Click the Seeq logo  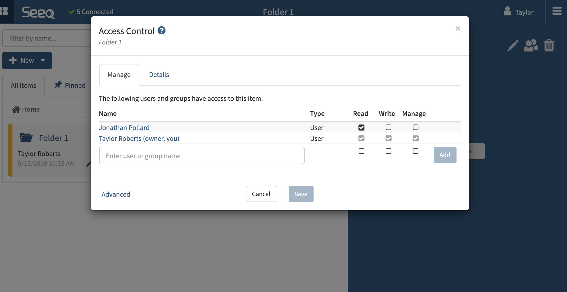(x=38, y=12)
